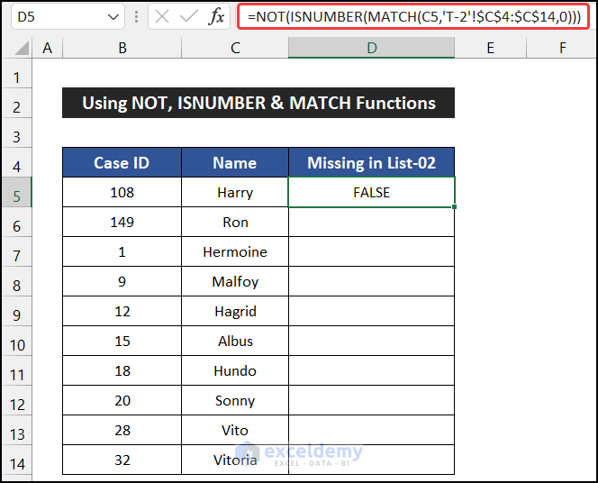
Task: Select cell D5 showing FALSE
Action: tap(371, 192)
